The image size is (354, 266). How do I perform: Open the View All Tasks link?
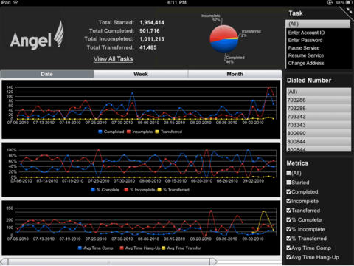coord(113,59)
